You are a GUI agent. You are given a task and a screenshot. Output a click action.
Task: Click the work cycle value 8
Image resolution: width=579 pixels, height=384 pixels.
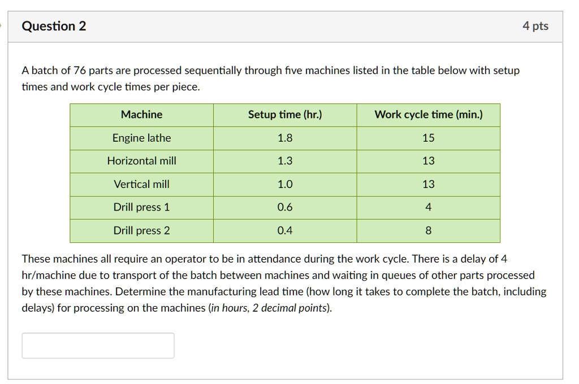[428, 230]
